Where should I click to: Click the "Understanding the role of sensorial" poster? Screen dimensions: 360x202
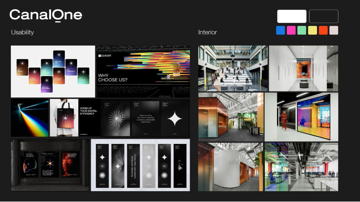click(146, 119)
